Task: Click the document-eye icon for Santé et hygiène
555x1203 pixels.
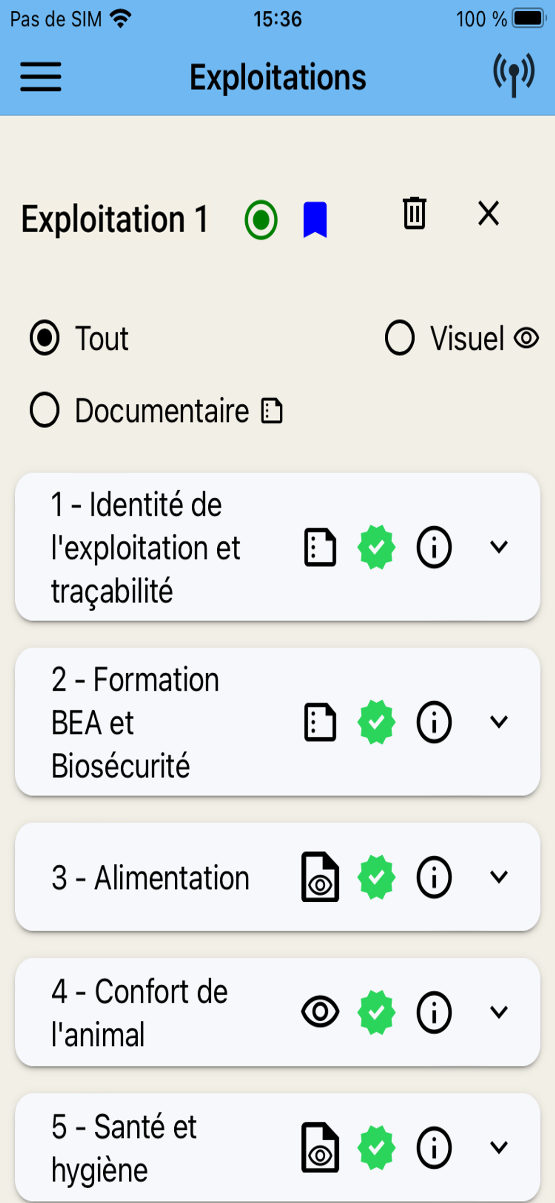Action: pos(320,1147)
